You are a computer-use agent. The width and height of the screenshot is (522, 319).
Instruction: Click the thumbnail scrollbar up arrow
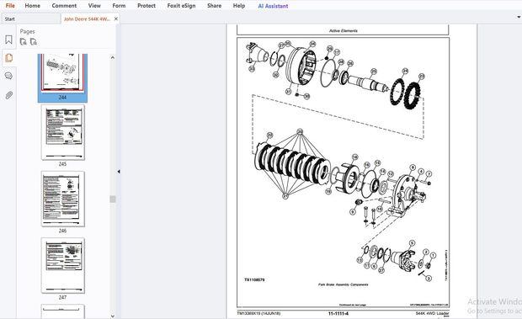tap(113, 57)
